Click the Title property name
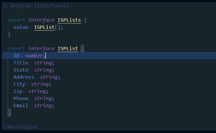Screen dimensions: 216x133 [x=21, y=63]
